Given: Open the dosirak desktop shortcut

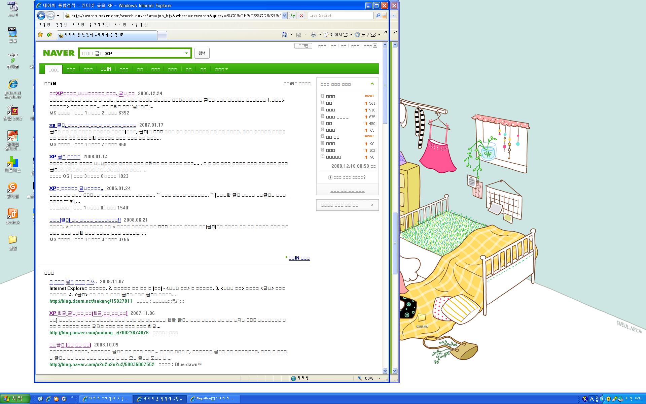Looking at the screenshot, I should 13,216.
